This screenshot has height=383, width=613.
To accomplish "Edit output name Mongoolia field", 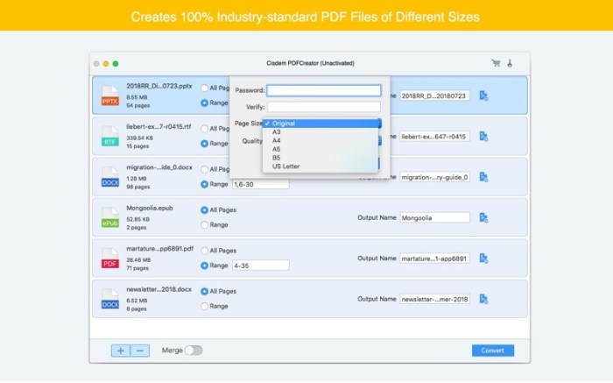I will 434,218.
